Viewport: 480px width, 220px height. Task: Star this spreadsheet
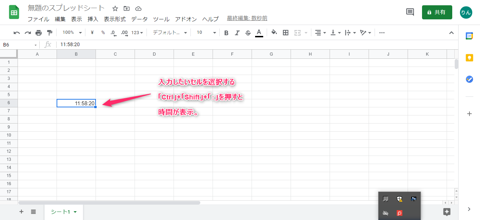point(115,8)
